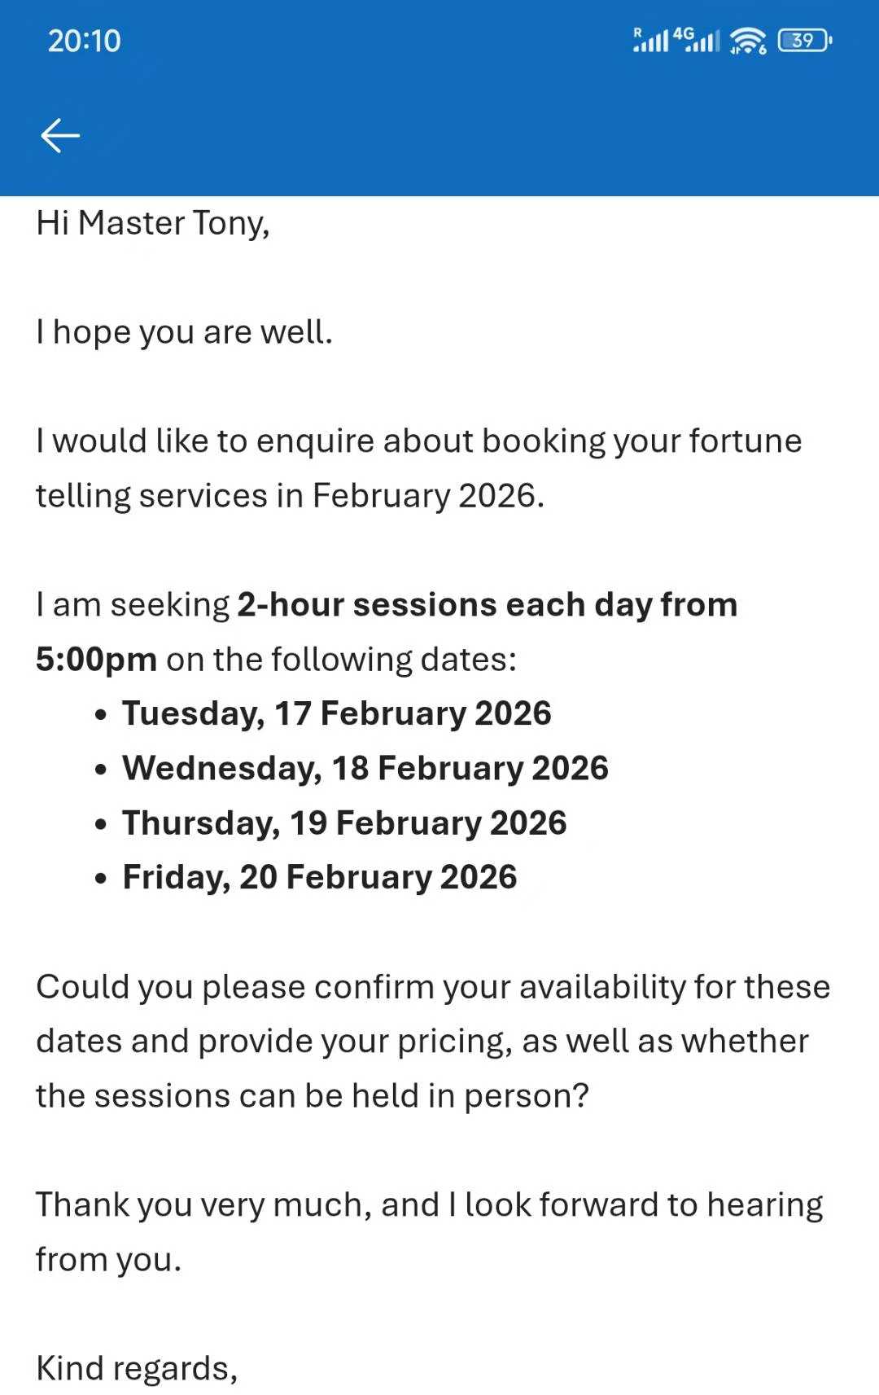879x1395 pixels.
Task: Tap the bullet "Wednesday, 18 February 2026"
Action: [365, 768]
